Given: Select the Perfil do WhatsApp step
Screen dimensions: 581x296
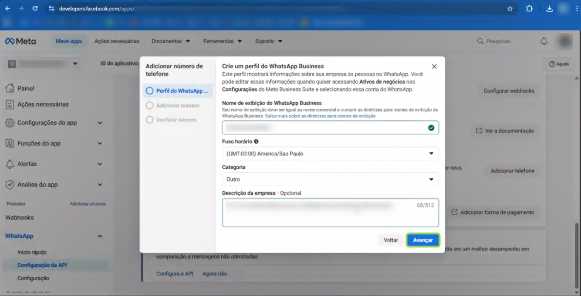Looking at the screenshot, I should coord(178,91).
